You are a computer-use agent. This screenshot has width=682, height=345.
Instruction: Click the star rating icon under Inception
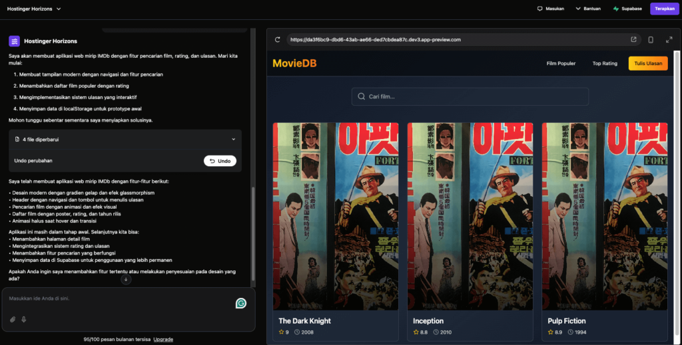point(416,332)
